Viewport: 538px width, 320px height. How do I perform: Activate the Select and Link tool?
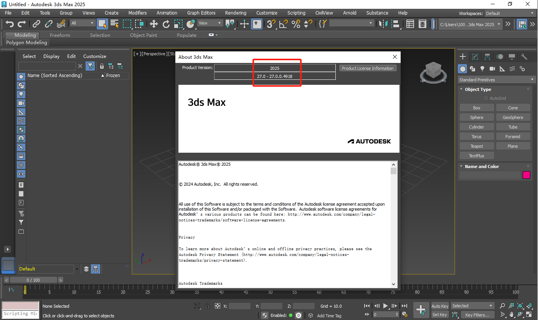click(36, 24)
